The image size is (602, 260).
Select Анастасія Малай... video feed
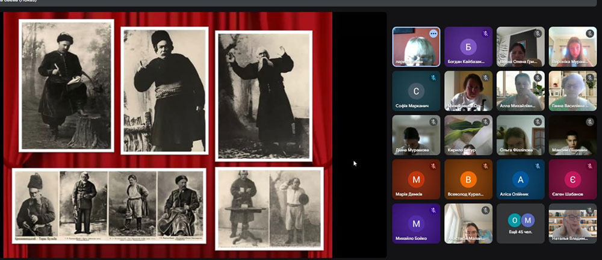468,223
